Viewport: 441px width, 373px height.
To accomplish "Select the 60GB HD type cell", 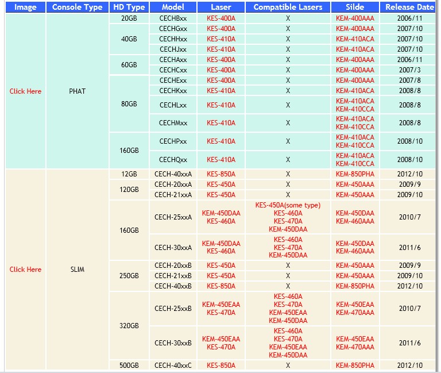I will click(129, 65).
